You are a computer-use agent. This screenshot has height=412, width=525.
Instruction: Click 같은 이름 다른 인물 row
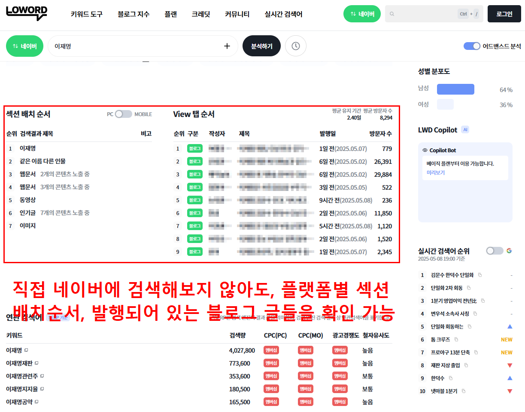click(42, 161)
